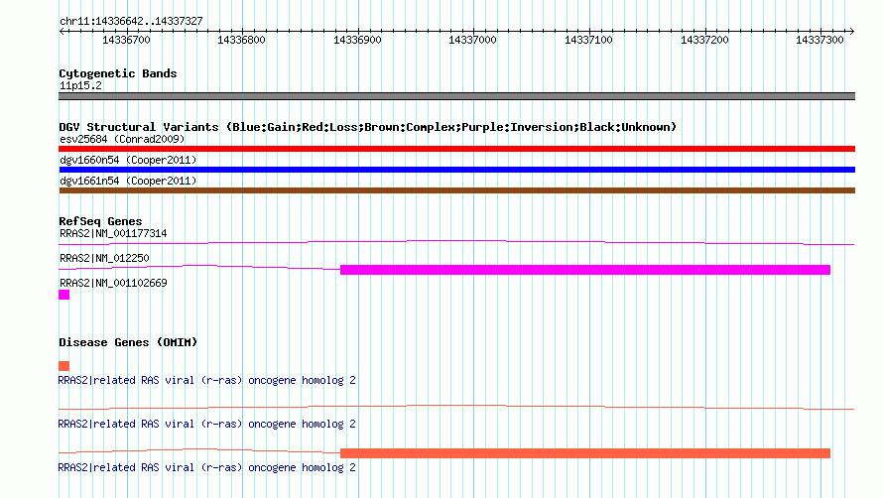Click ruler tick label 14337000
This screenshot has width=883, height=498.
[472, 40]
